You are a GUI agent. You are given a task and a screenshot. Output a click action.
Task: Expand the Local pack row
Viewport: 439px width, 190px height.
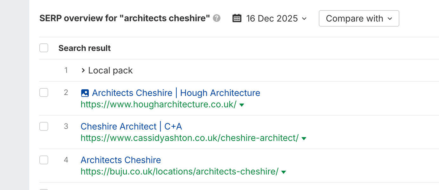point(83,70)
